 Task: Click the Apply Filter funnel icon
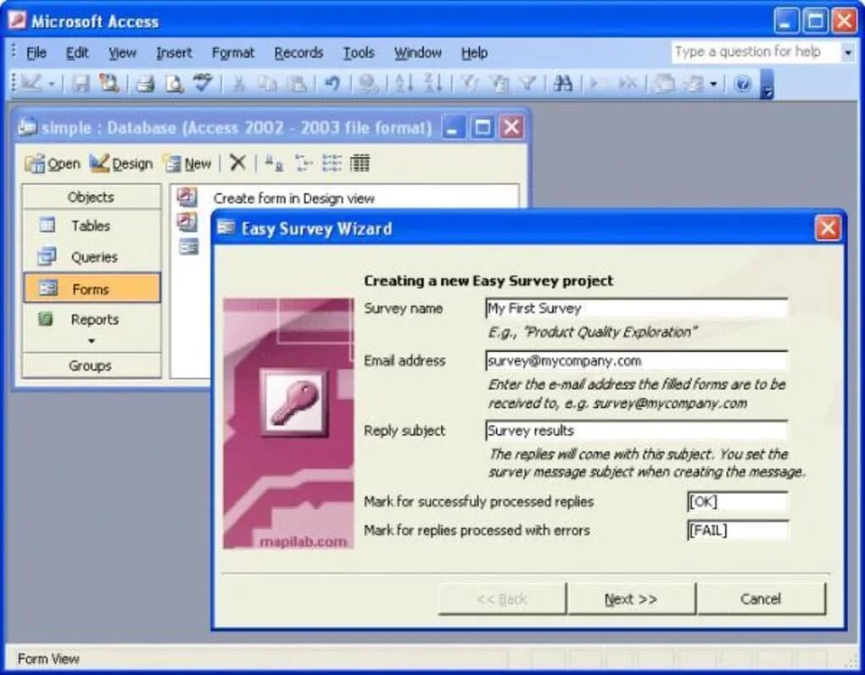[x=528, y=84]
